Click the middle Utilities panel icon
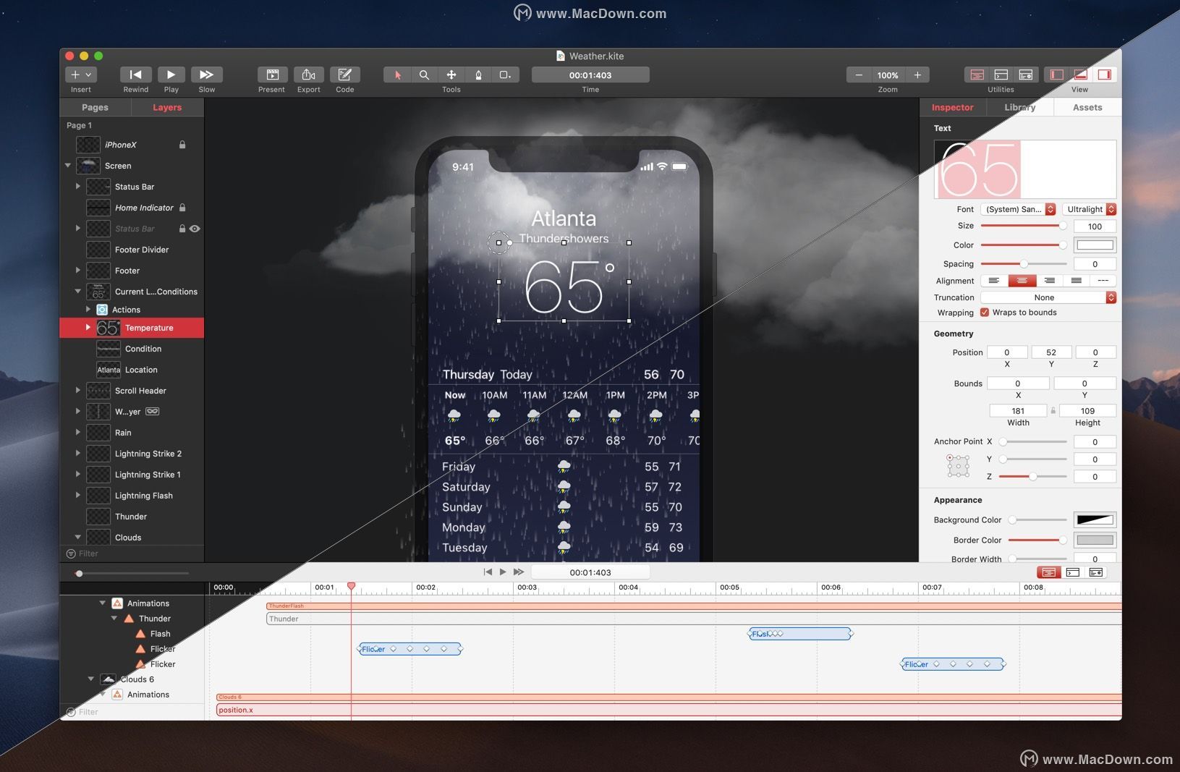This screenshot has height=772, width=1180. 1001,75
